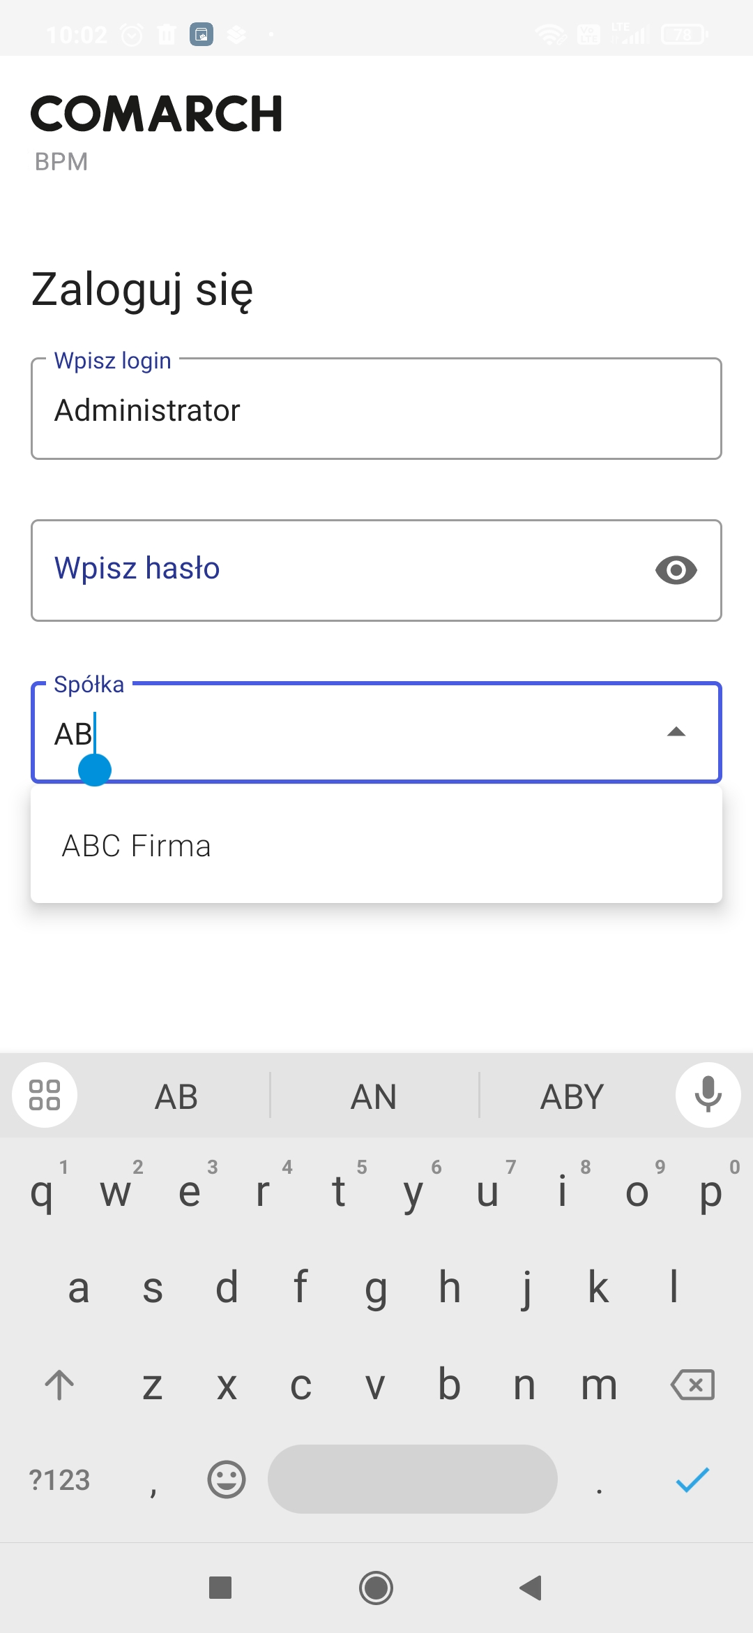Switch to ?123 symbols keyboard
This screenshot has height=1633, width=753.
tap(60, 1479)
